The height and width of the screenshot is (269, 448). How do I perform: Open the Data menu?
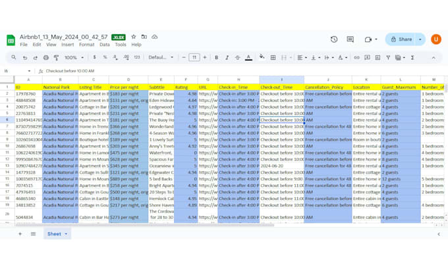105,45
